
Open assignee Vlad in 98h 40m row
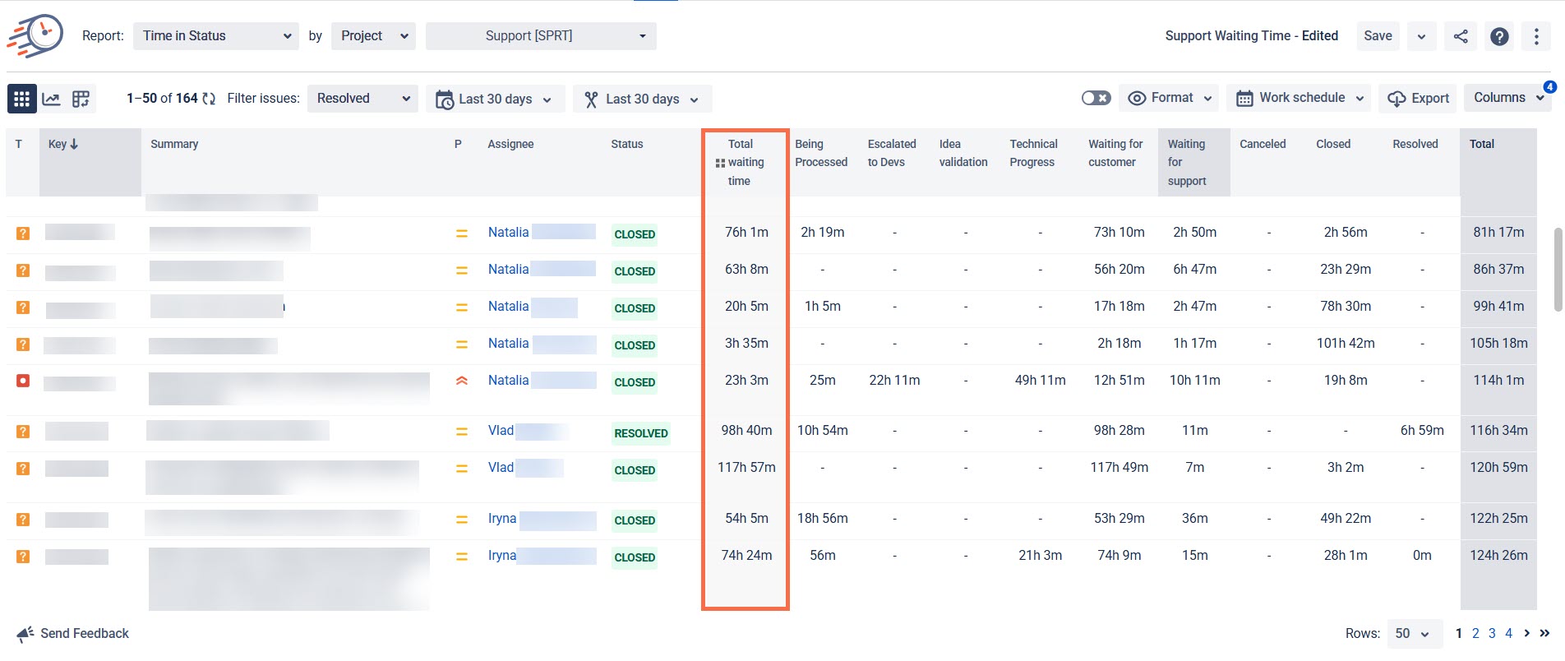coord(501,430)
